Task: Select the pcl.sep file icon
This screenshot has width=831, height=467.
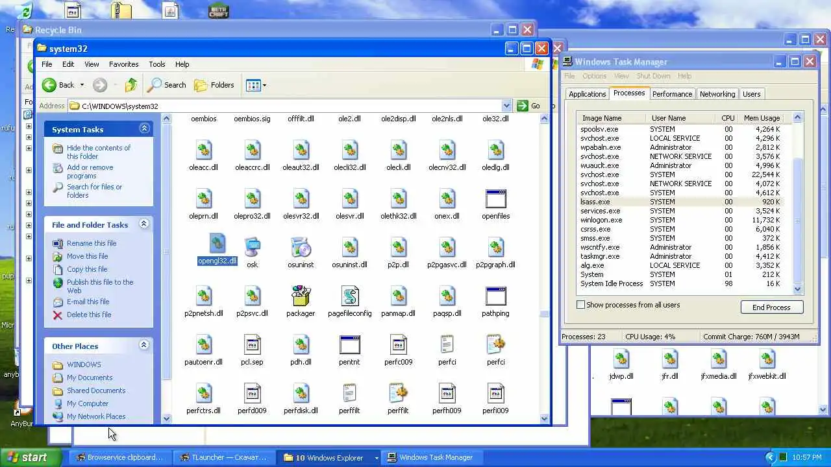Action: pyautogui.click(x=252, y=345)
